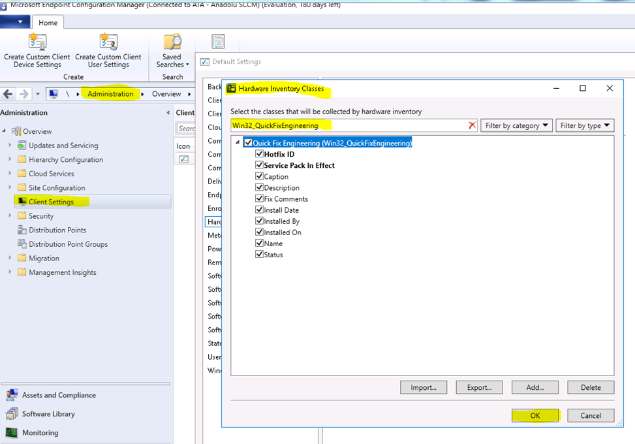
Task: Uncheck Service Pack In Effect checkbox
Action: point(259,165)
